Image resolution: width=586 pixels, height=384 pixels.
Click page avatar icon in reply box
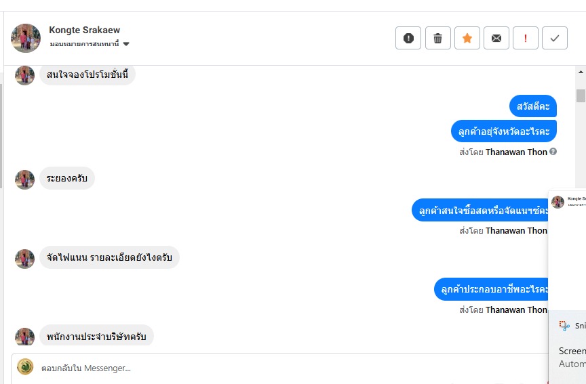coord(25,367)
